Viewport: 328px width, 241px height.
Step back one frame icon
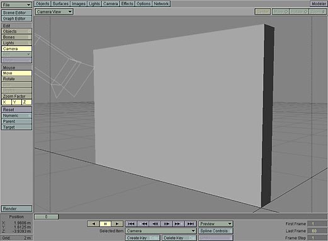155,224
